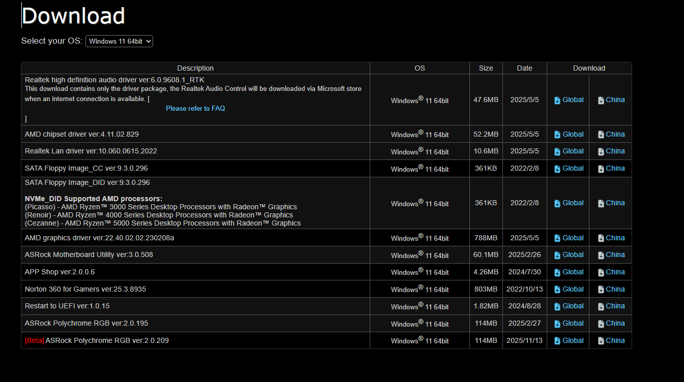684x382 pixels.
Task: Click the 2025/2/27 date cell
Action: [x=525, y=324]
